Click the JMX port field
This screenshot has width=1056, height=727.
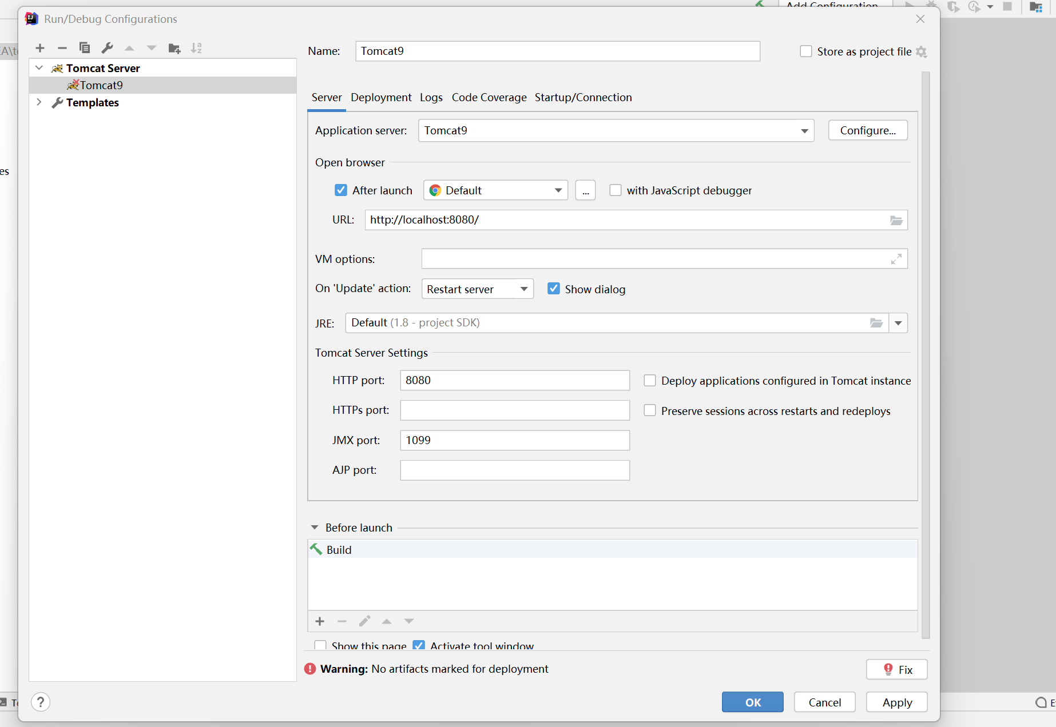tap(515, 440)
